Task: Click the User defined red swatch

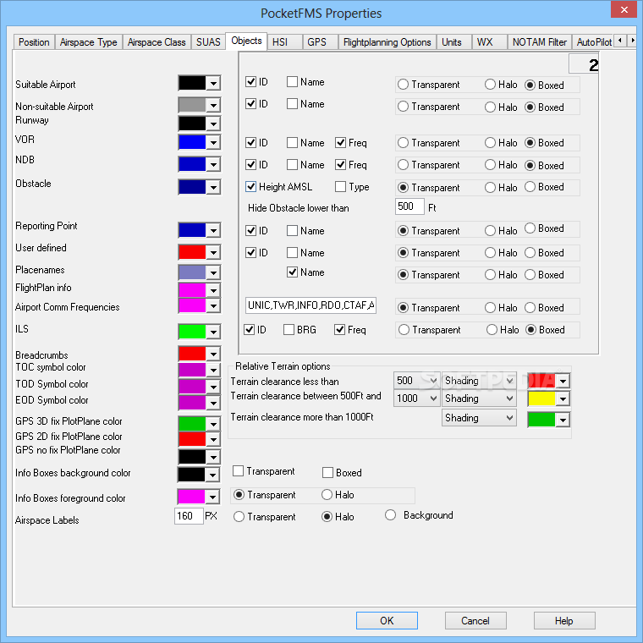Action: tap(192, 252)
